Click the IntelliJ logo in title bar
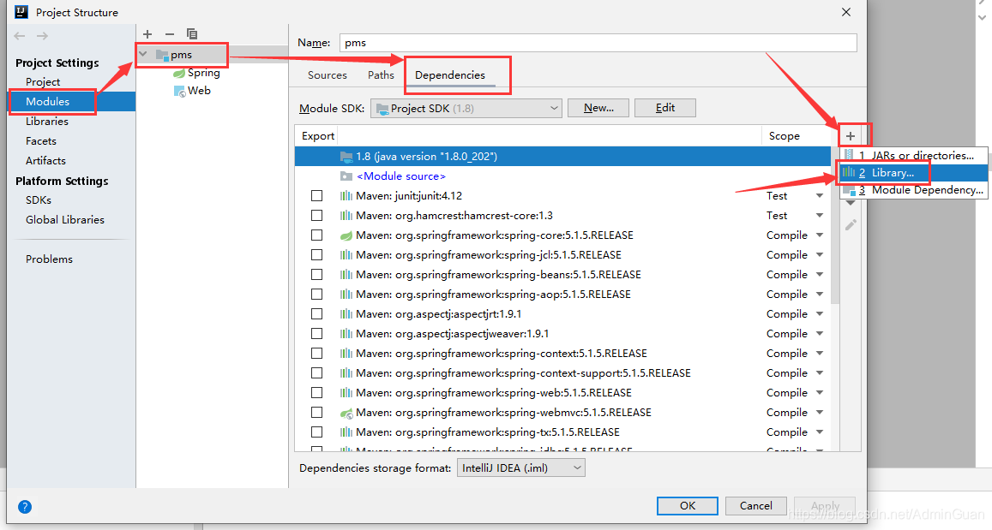Image resolution: width=992 pixels, height=530 pixels. pos(21,12)
